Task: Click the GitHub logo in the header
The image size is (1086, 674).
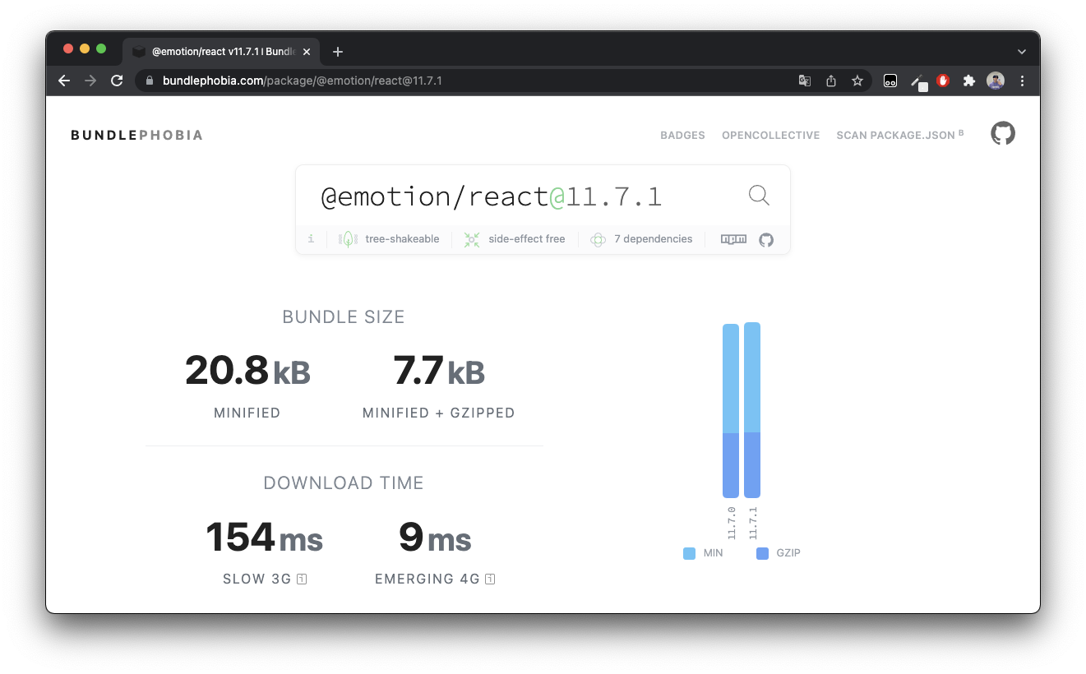Action: (x=1003, y=132)
